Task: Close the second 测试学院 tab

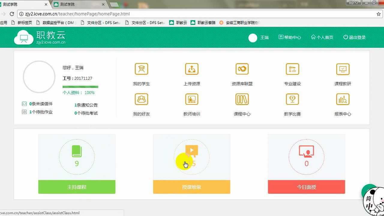Action: [x=103, y=4]
